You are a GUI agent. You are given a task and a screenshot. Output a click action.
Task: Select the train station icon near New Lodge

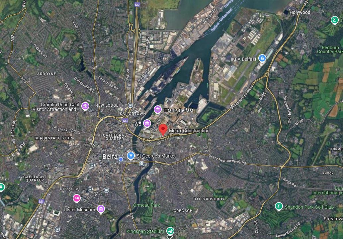click(x=130, y=105)
